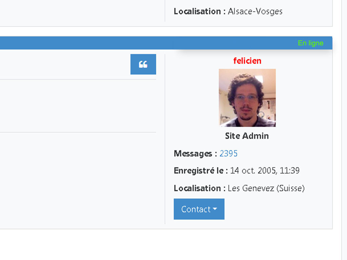Click the 'Les Genevez (Suisse)' location text
347x260 pixels.
[x=266, y=188]
